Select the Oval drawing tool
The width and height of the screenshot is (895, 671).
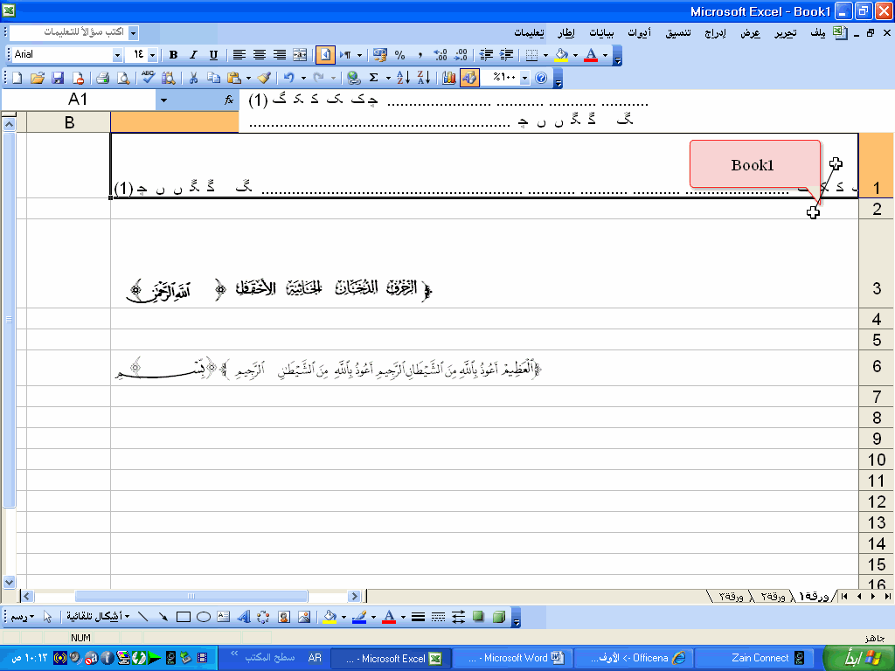click(x=203, y=617)
